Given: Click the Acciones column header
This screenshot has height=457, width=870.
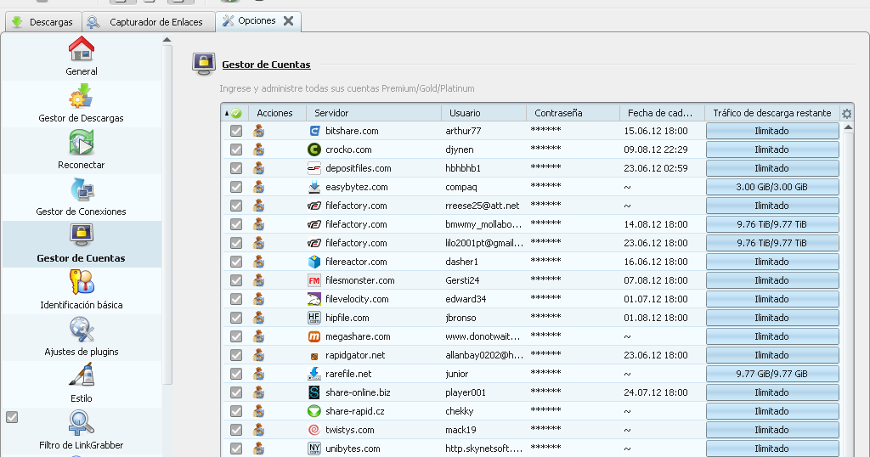Looking at the screenshot, I should (x=278, y=113).
